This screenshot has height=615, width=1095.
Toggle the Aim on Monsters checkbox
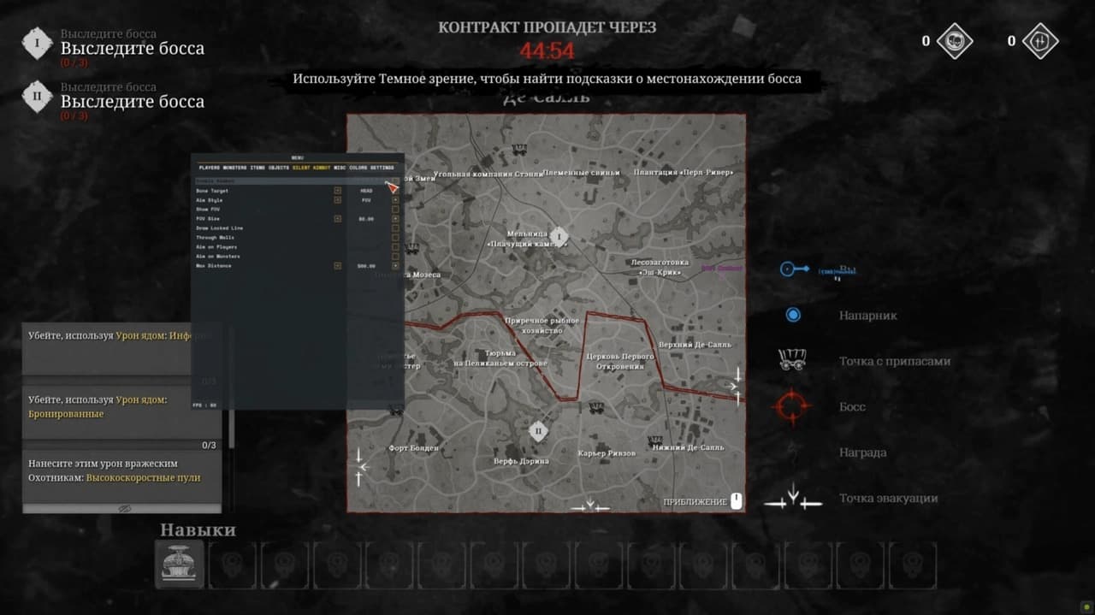pyautogui.click(x=395, y=257)
